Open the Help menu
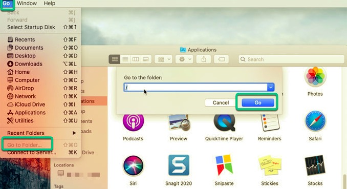The height and width of the screenshot is (189, 347). pos(49,3)
